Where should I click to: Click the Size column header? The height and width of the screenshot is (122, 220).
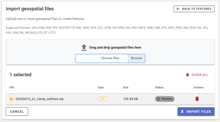[x=125, y=87]
